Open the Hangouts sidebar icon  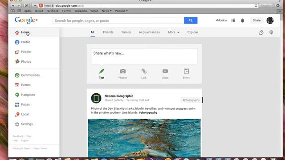click(17, 95)
